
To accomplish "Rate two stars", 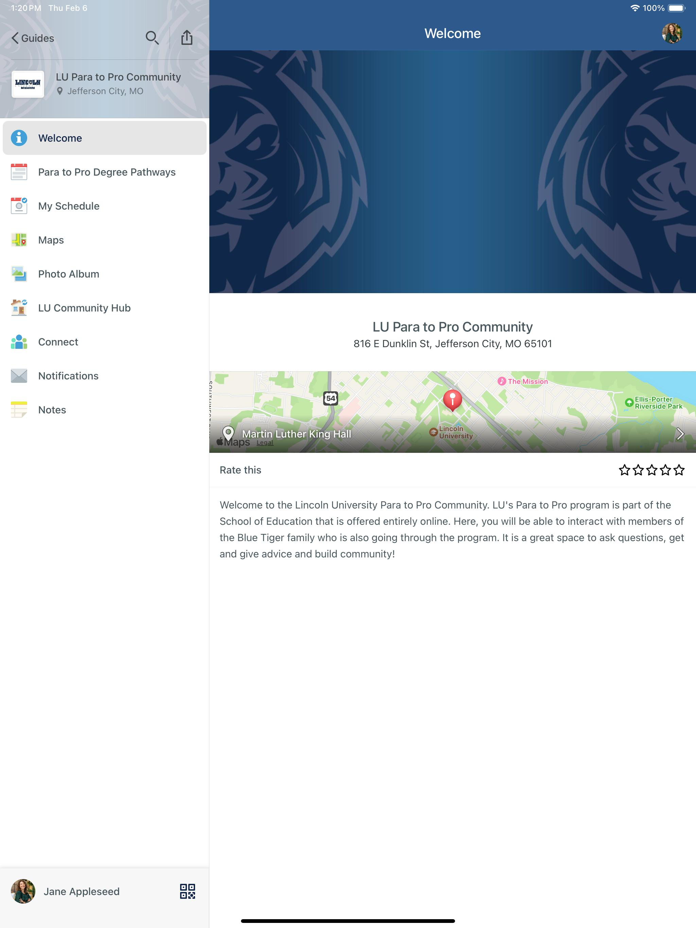I will pos(638,470).
